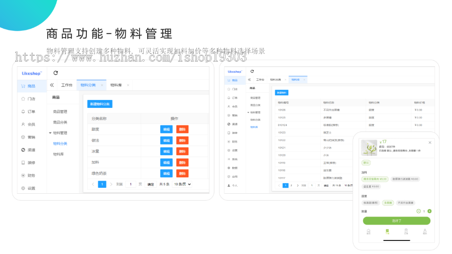Tap the orders clipboard icon in mobile nav
Viewport: 452px width, 254px height.
[x=406, y=231]
